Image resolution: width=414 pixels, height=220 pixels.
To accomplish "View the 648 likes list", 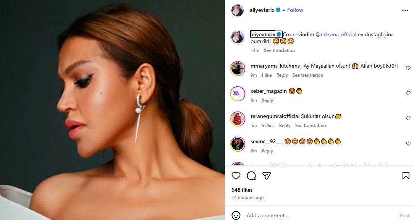I will (x=242, y=190).
